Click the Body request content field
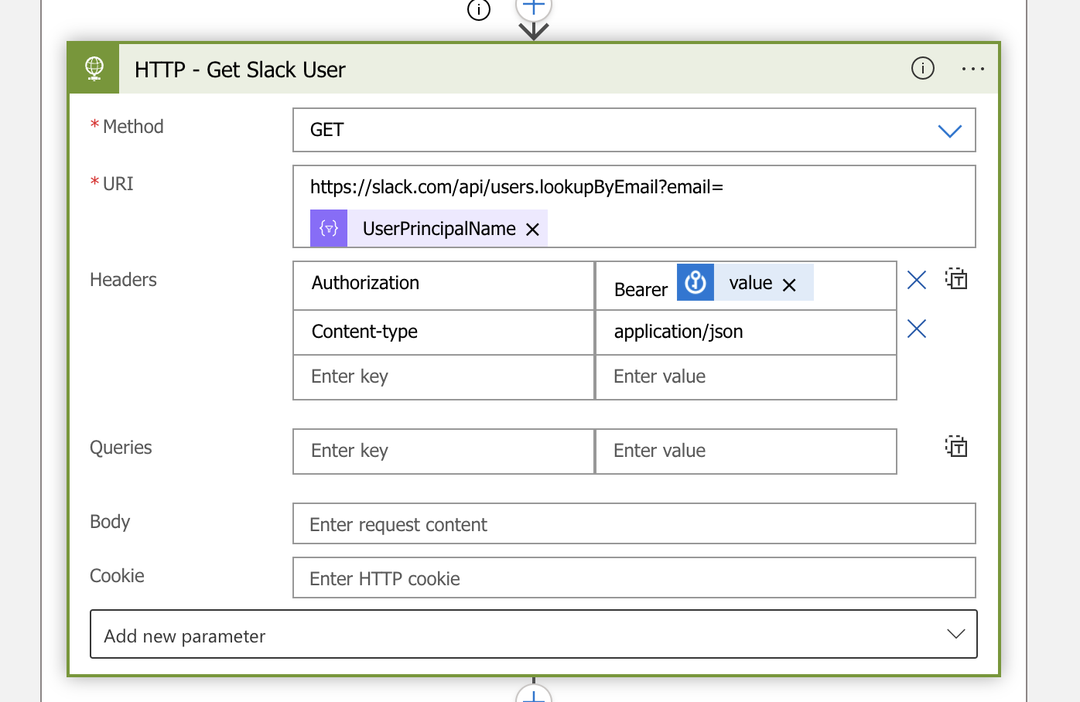The width and height of the screenshot is (1080, 702). (x=634, y=524)
